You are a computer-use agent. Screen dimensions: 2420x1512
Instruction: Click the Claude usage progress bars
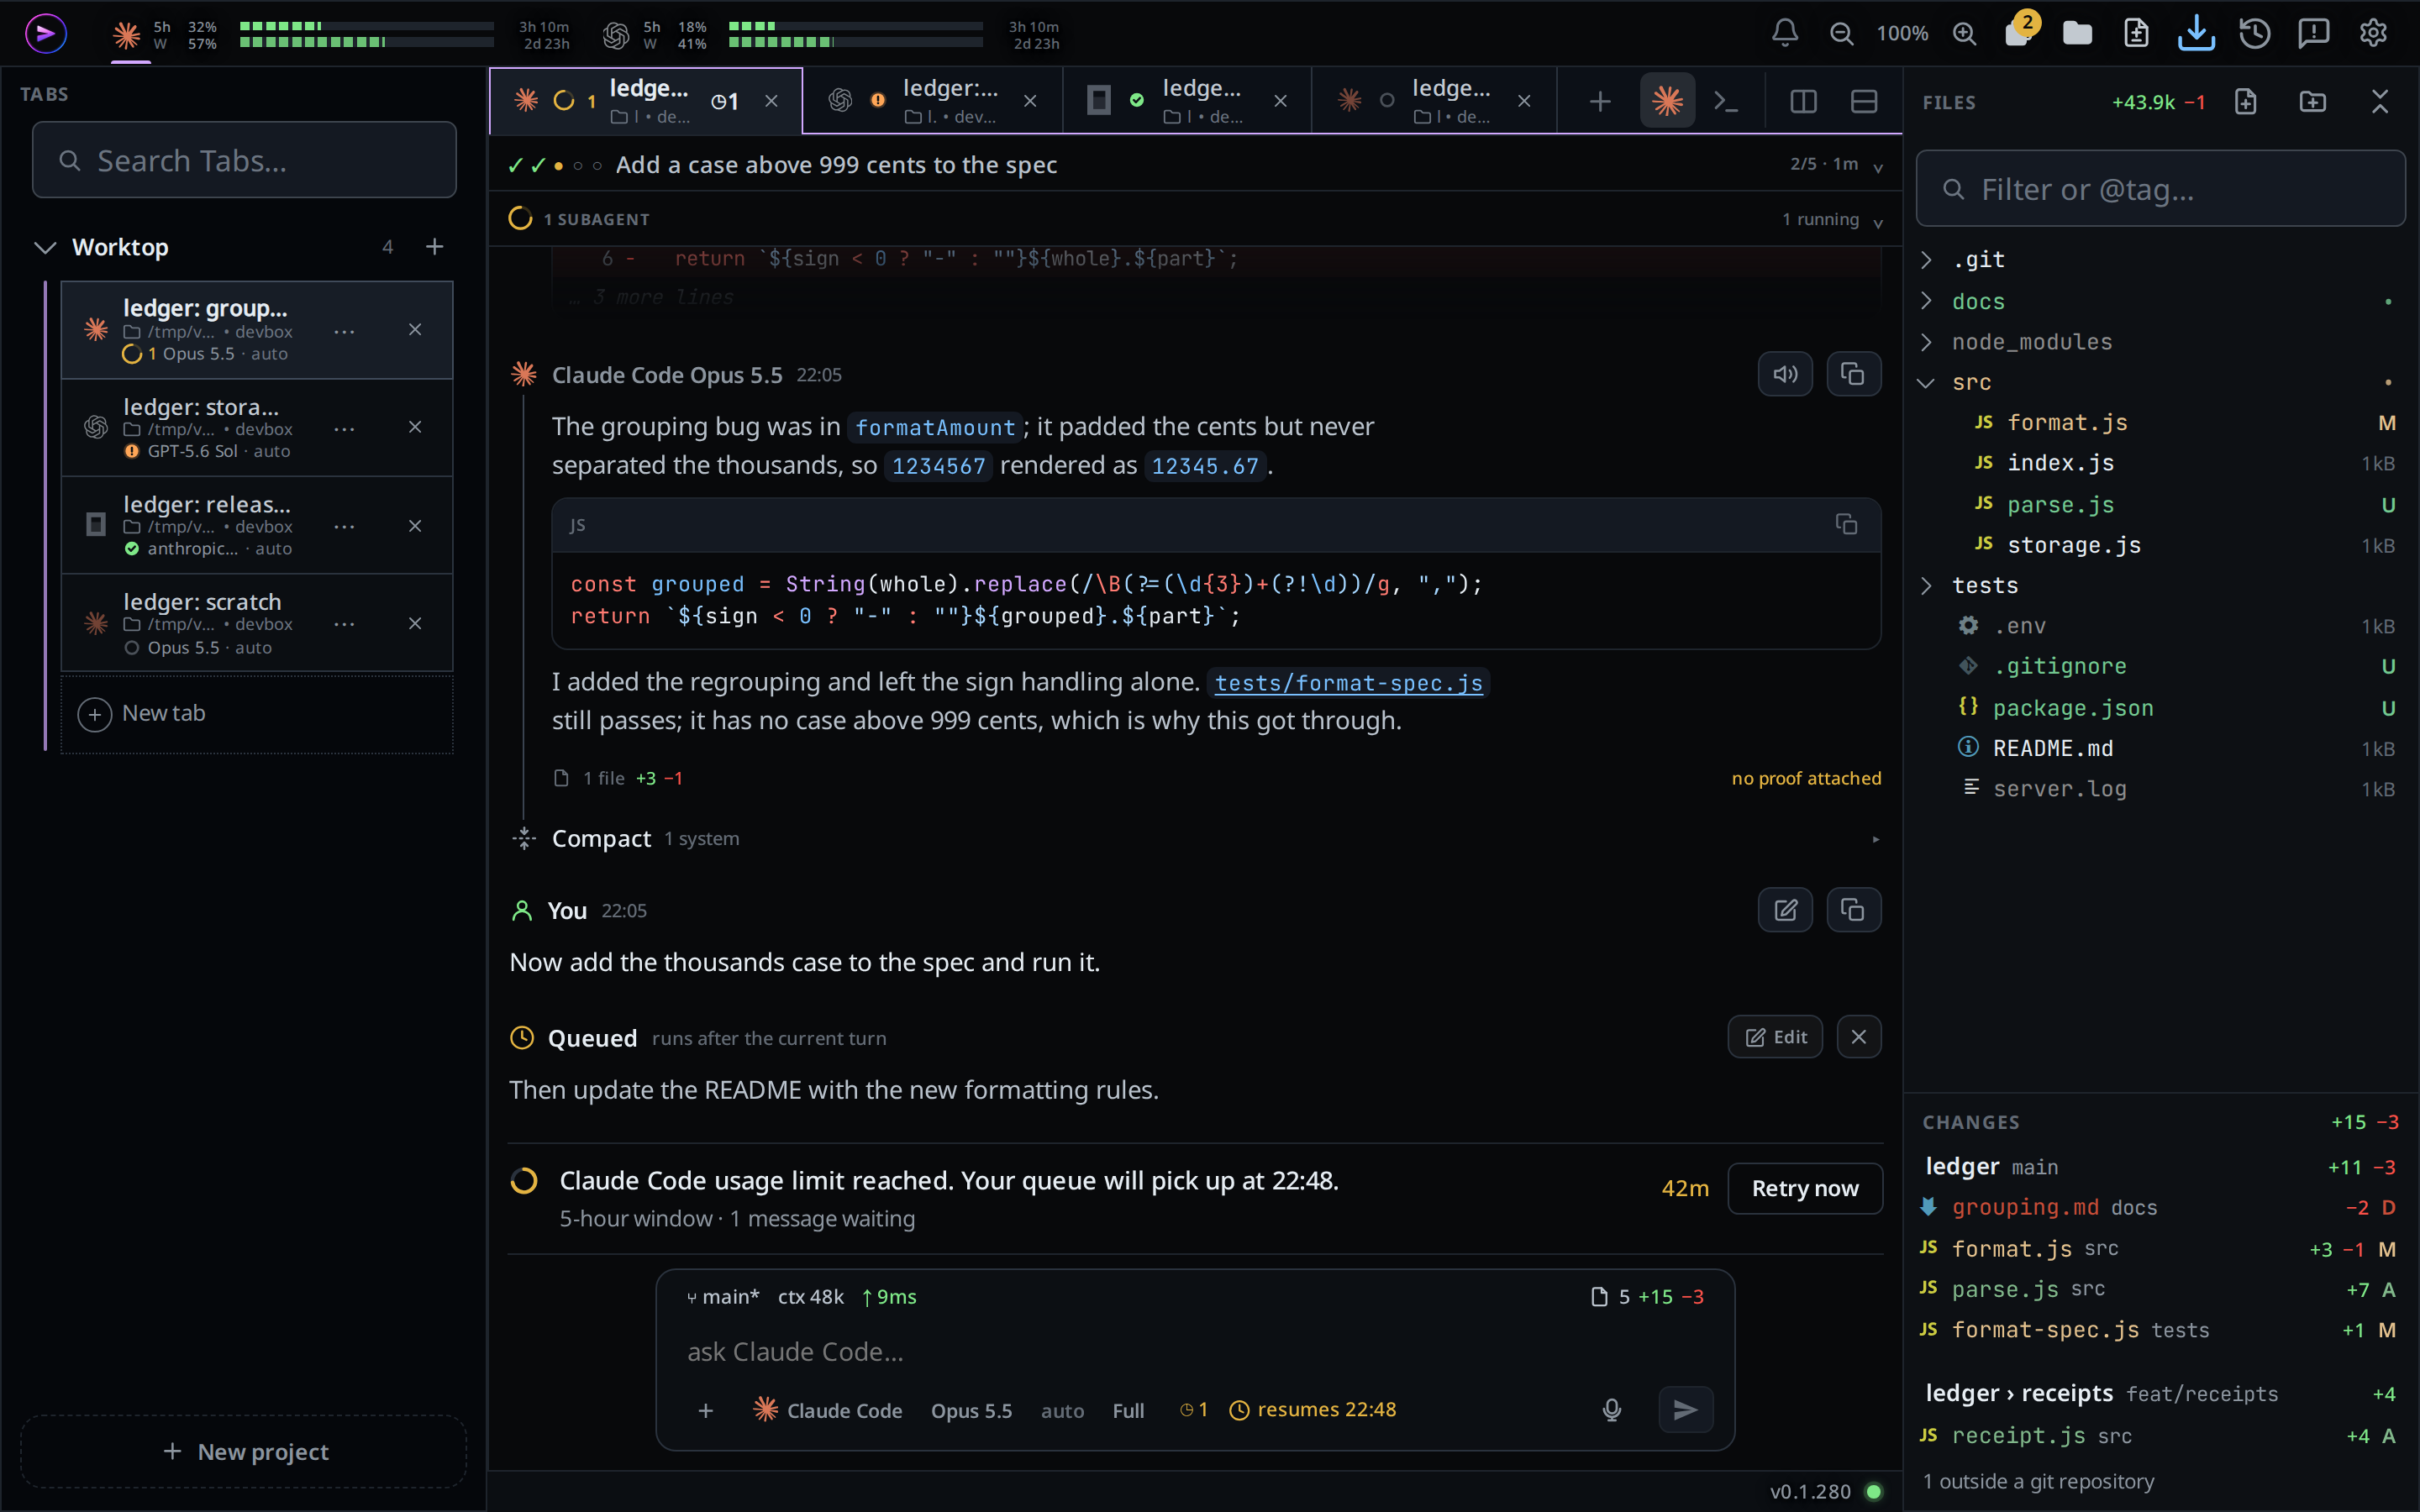(x=366, y=34)
